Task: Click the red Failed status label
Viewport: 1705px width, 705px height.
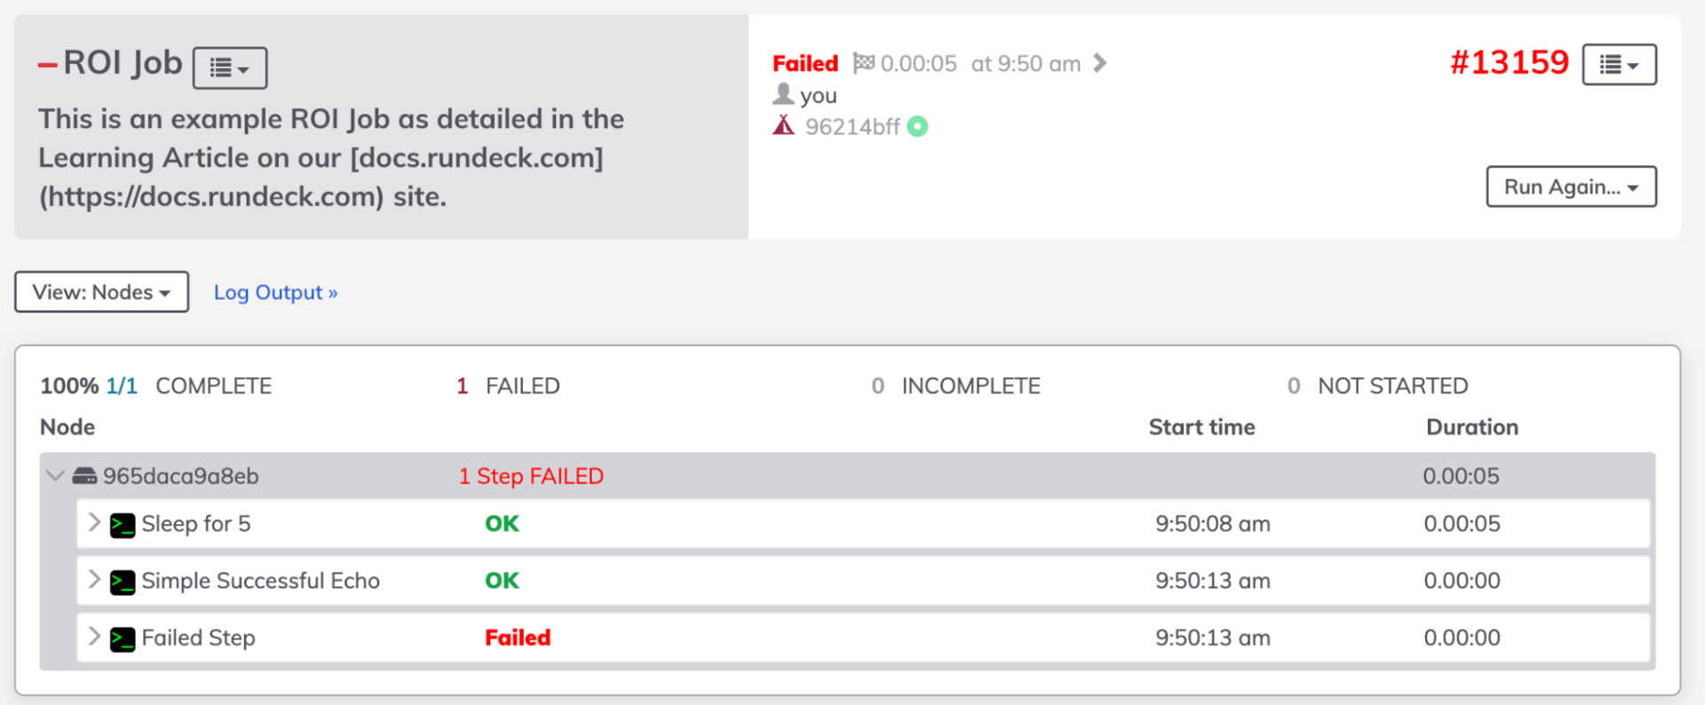Action: [805, 62]
